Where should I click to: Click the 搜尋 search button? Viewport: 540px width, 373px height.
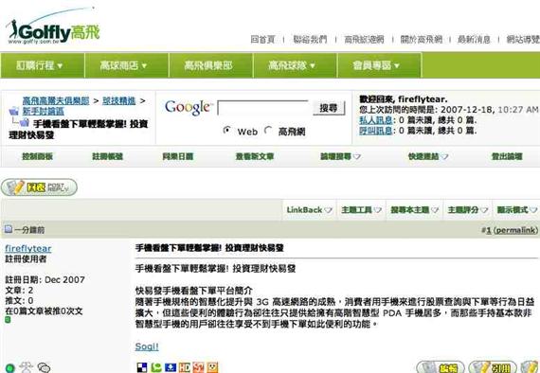coord(329,108)
